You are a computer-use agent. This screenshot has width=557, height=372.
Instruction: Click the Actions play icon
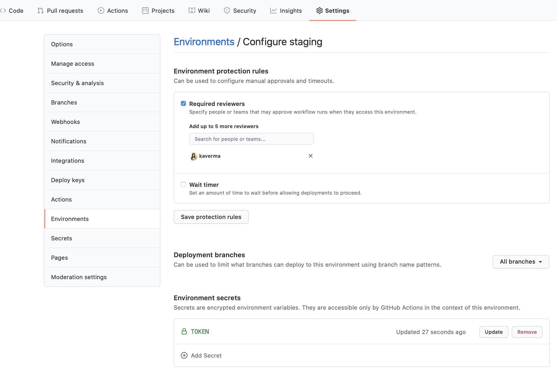click(101, 11)
